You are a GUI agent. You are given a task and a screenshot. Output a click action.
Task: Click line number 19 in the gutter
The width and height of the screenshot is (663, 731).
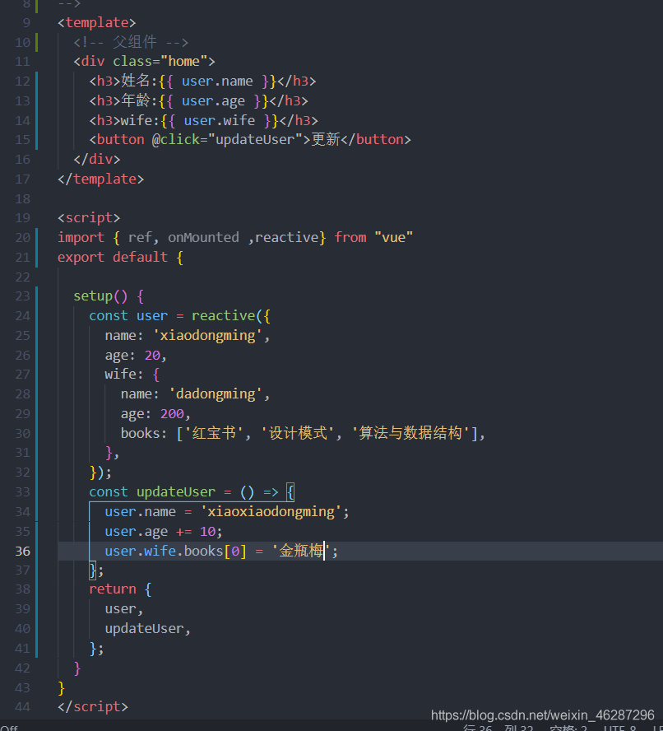tap(22, 218)
